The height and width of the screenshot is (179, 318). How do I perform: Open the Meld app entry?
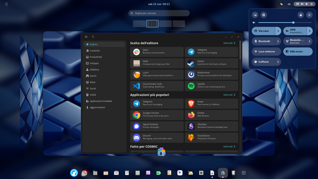[157, 63]
